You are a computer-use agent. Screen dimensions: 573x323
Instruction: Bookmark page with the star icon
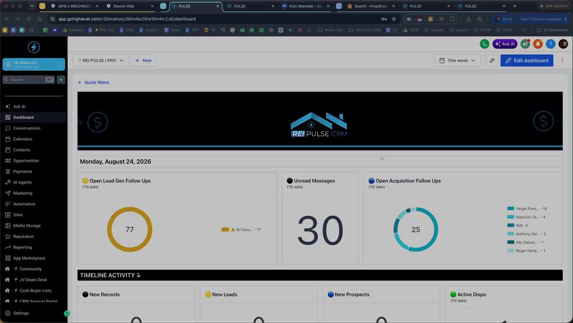pyautogui.click(x=394, y=19)
